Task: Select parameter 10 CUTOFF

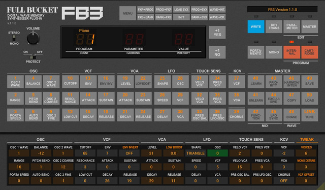Action: 70,81
